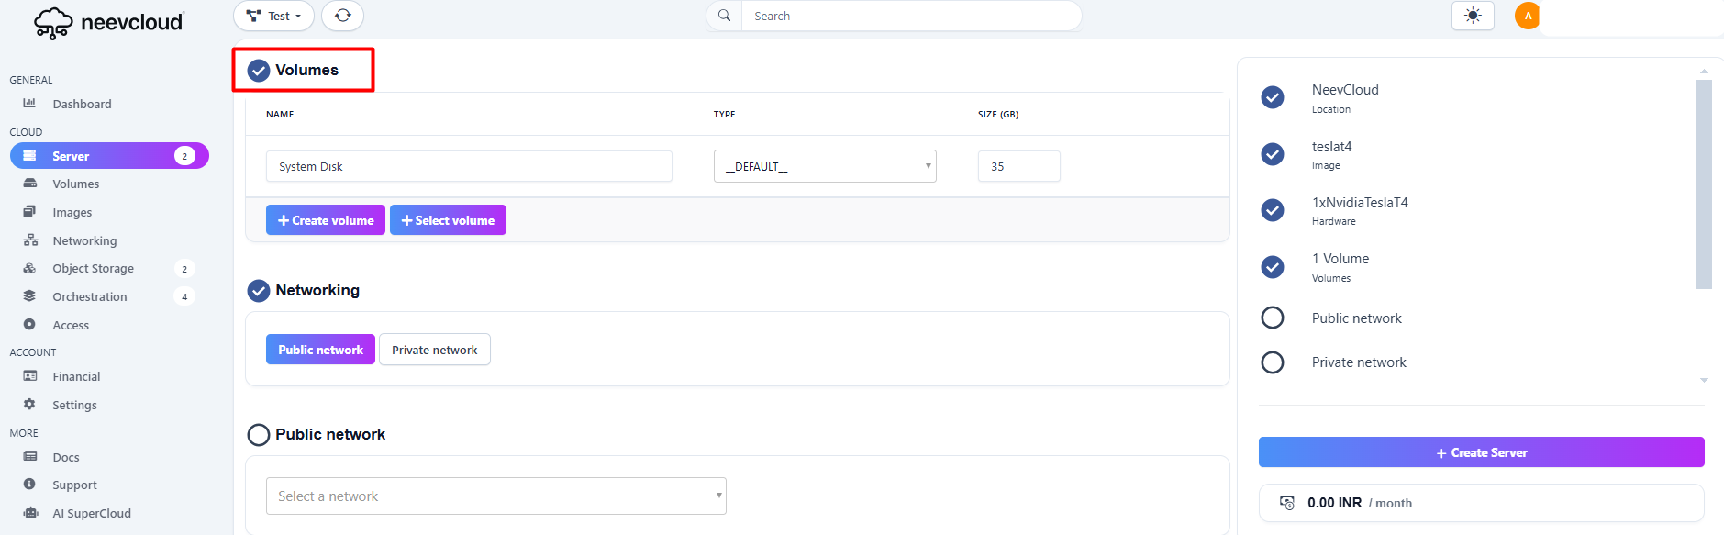Click the Dashboard chart icon in sidebar
This screenshot has height=535, width=1724.
pyautogui.click(x=29, y=104)
